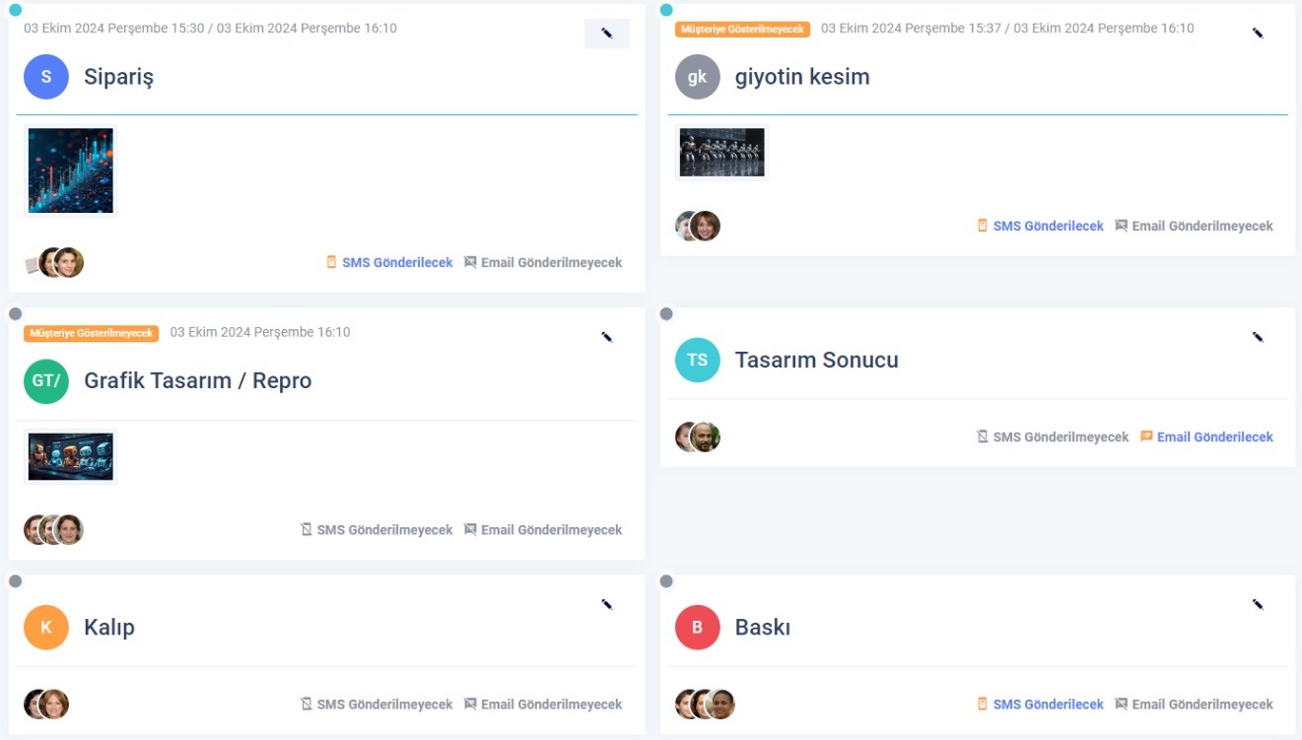Open the SMS Gönderilecek link on Baskı
This screenshot has height=740, width=1302.
1047,704
